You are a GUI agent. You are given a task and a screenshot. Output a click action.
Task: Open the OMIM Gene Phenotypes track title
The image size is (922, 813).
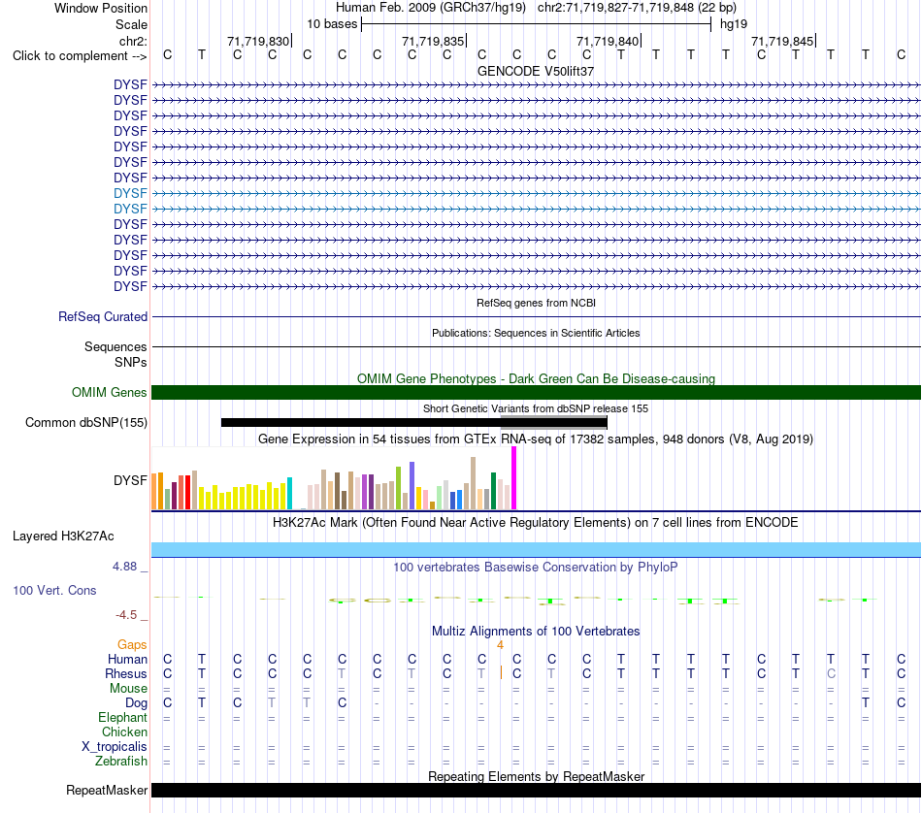tap(536, 378)
